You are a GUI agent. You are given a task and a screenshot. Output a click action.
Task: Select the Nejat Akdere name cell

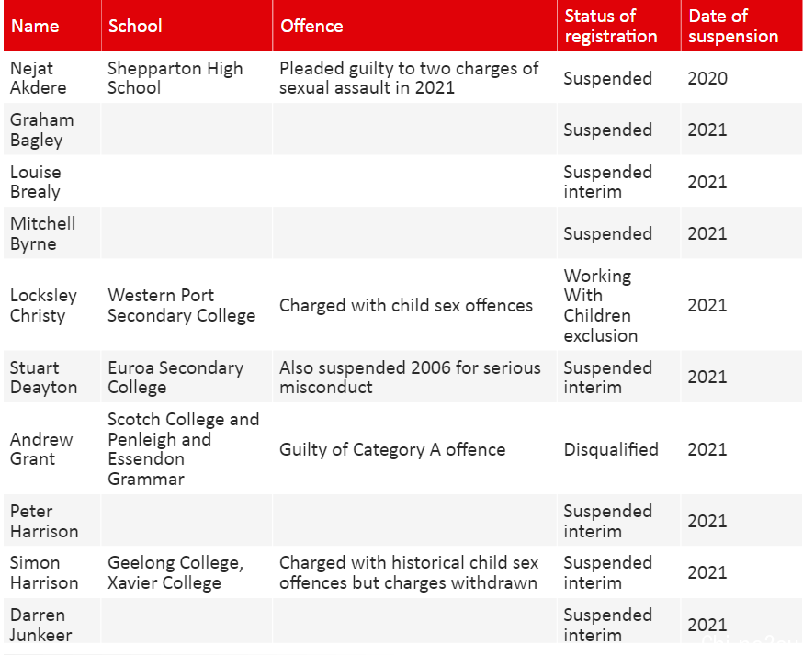click(x=52, y=78)
